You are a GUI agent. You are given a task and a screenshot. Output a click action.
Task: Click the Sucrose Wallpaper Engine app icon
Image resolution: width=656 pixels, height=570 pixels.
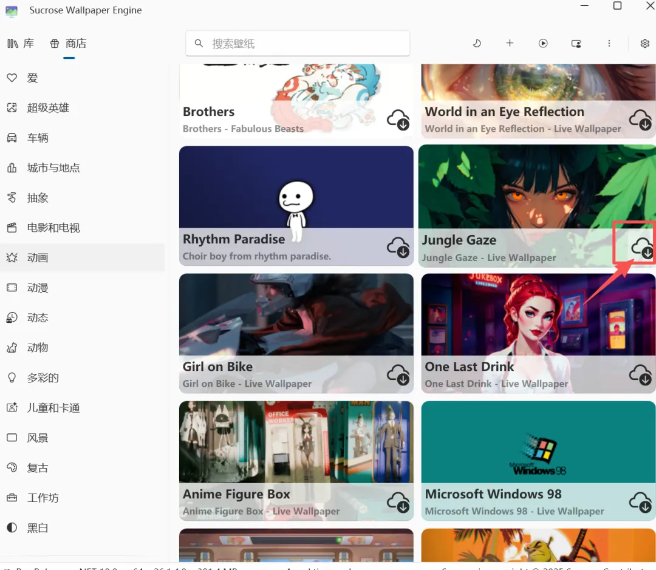point(12,11)
